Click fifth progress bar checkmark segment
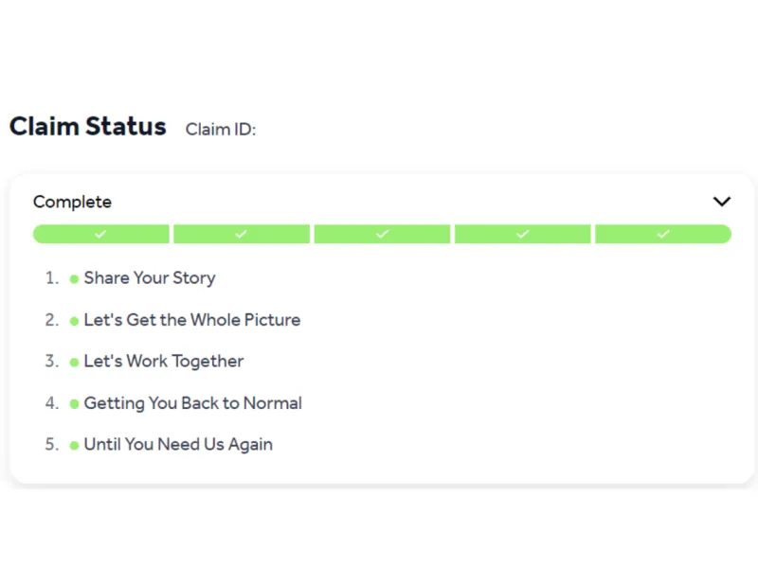The height and width of the screenshot is (568, 758). pyautogui.click(x=663, y=234)
